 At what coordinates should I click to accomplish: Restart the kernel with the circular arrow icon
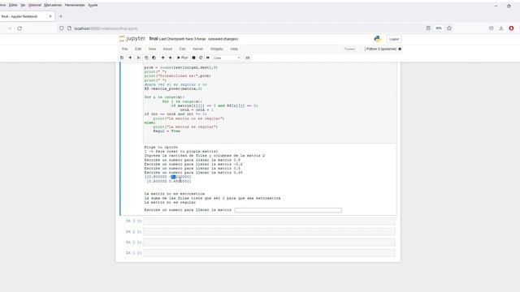coord(201,58)
